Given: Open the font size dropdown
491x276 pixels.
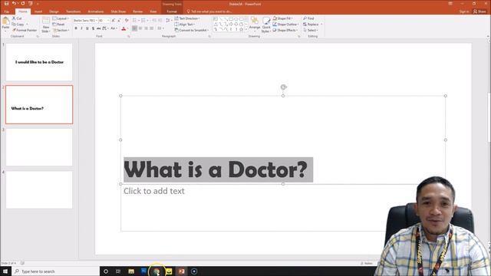Looking at the screenshot, I should coord(108,21).
